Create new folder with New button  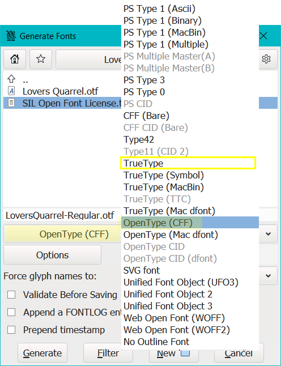pyautogui.click(x=173, y=355)
